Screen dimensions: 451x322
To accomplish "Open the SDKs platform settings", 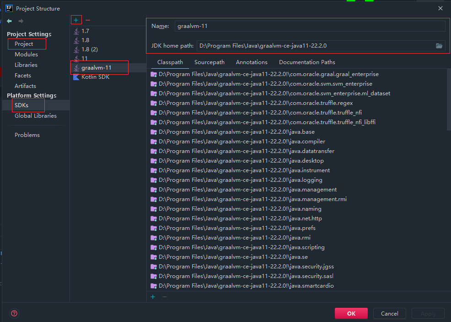I will (36, 105).
